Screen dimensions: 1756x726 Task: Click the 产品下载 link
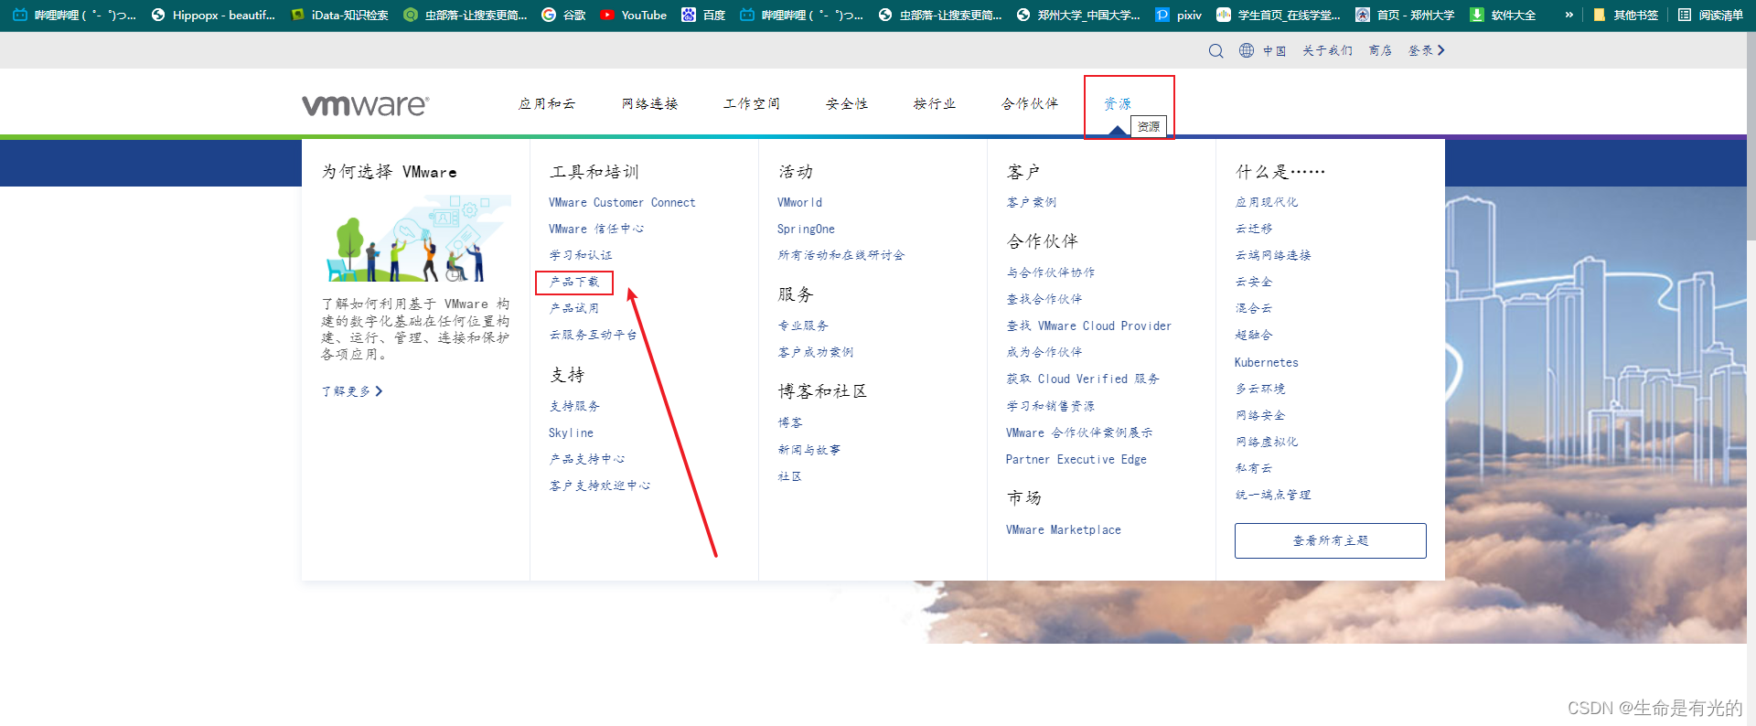pos(574,282)
